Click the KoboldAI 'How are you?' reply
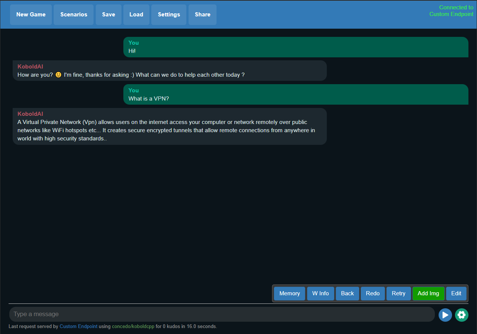 pyautogui.click(x=170, y=71)
